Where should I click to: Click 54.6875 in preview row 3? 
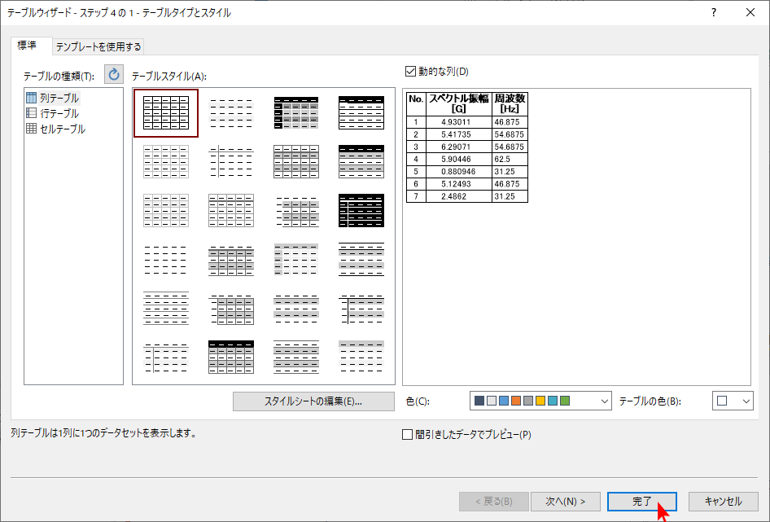click(x=510, y=147)
